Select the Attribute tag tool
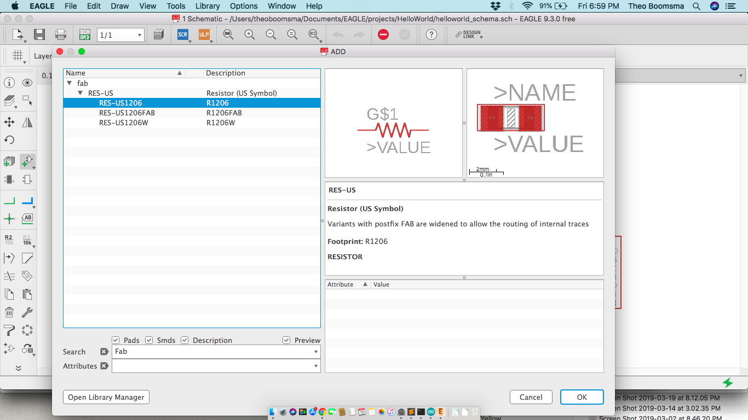This screenshot has width=748, height=420. [x=27, y=276]
